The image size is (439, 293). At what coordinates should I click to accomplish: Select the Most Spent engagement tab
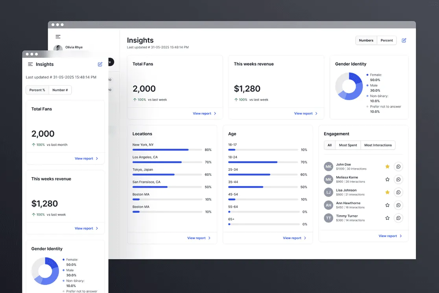coord(348,145)
